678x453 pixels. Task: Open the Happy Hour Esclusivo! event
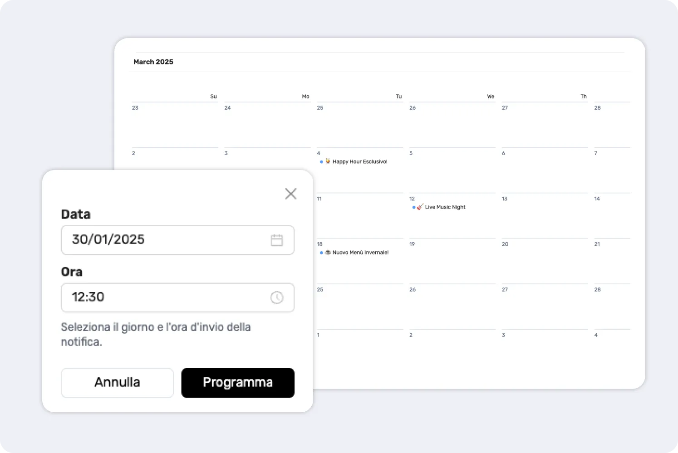point(360,162)
